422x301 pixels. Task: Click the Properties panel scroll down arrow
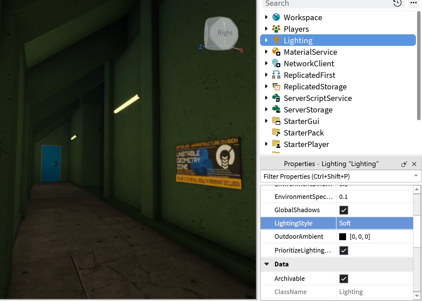click(417, 296)
